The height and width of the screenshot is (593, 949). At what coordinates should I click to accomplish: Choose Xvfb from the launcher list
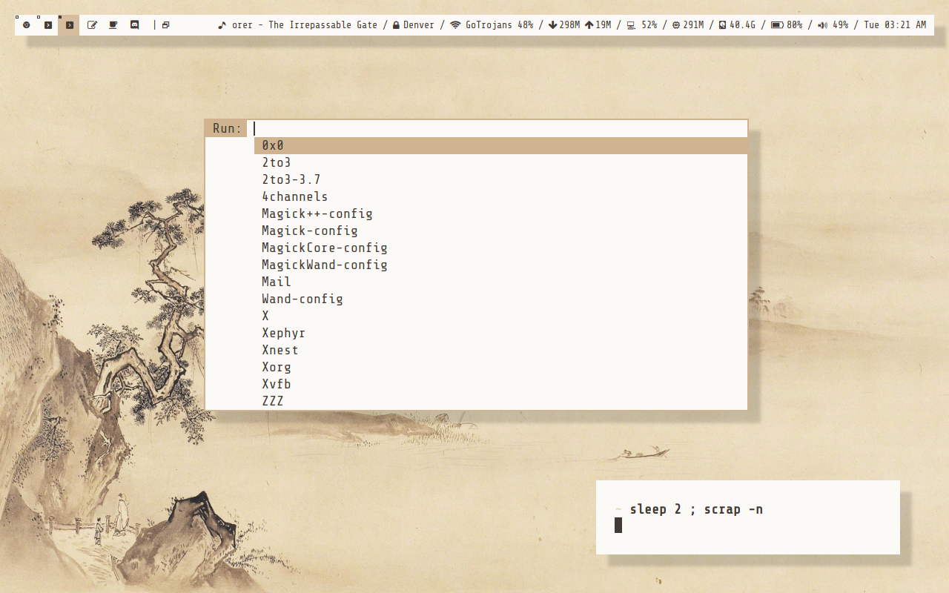500,384
